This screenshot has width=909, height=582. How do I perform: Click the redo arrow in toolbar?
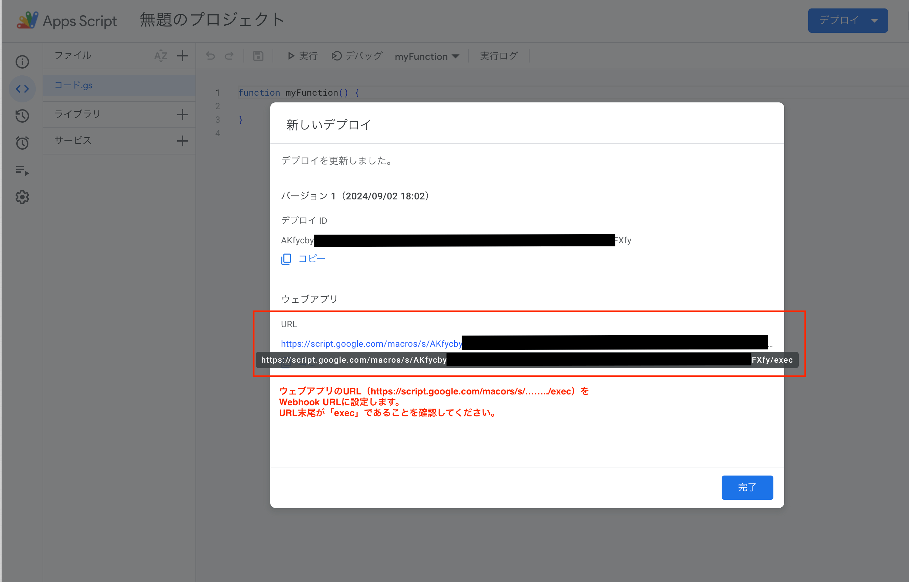pos(229,56)
